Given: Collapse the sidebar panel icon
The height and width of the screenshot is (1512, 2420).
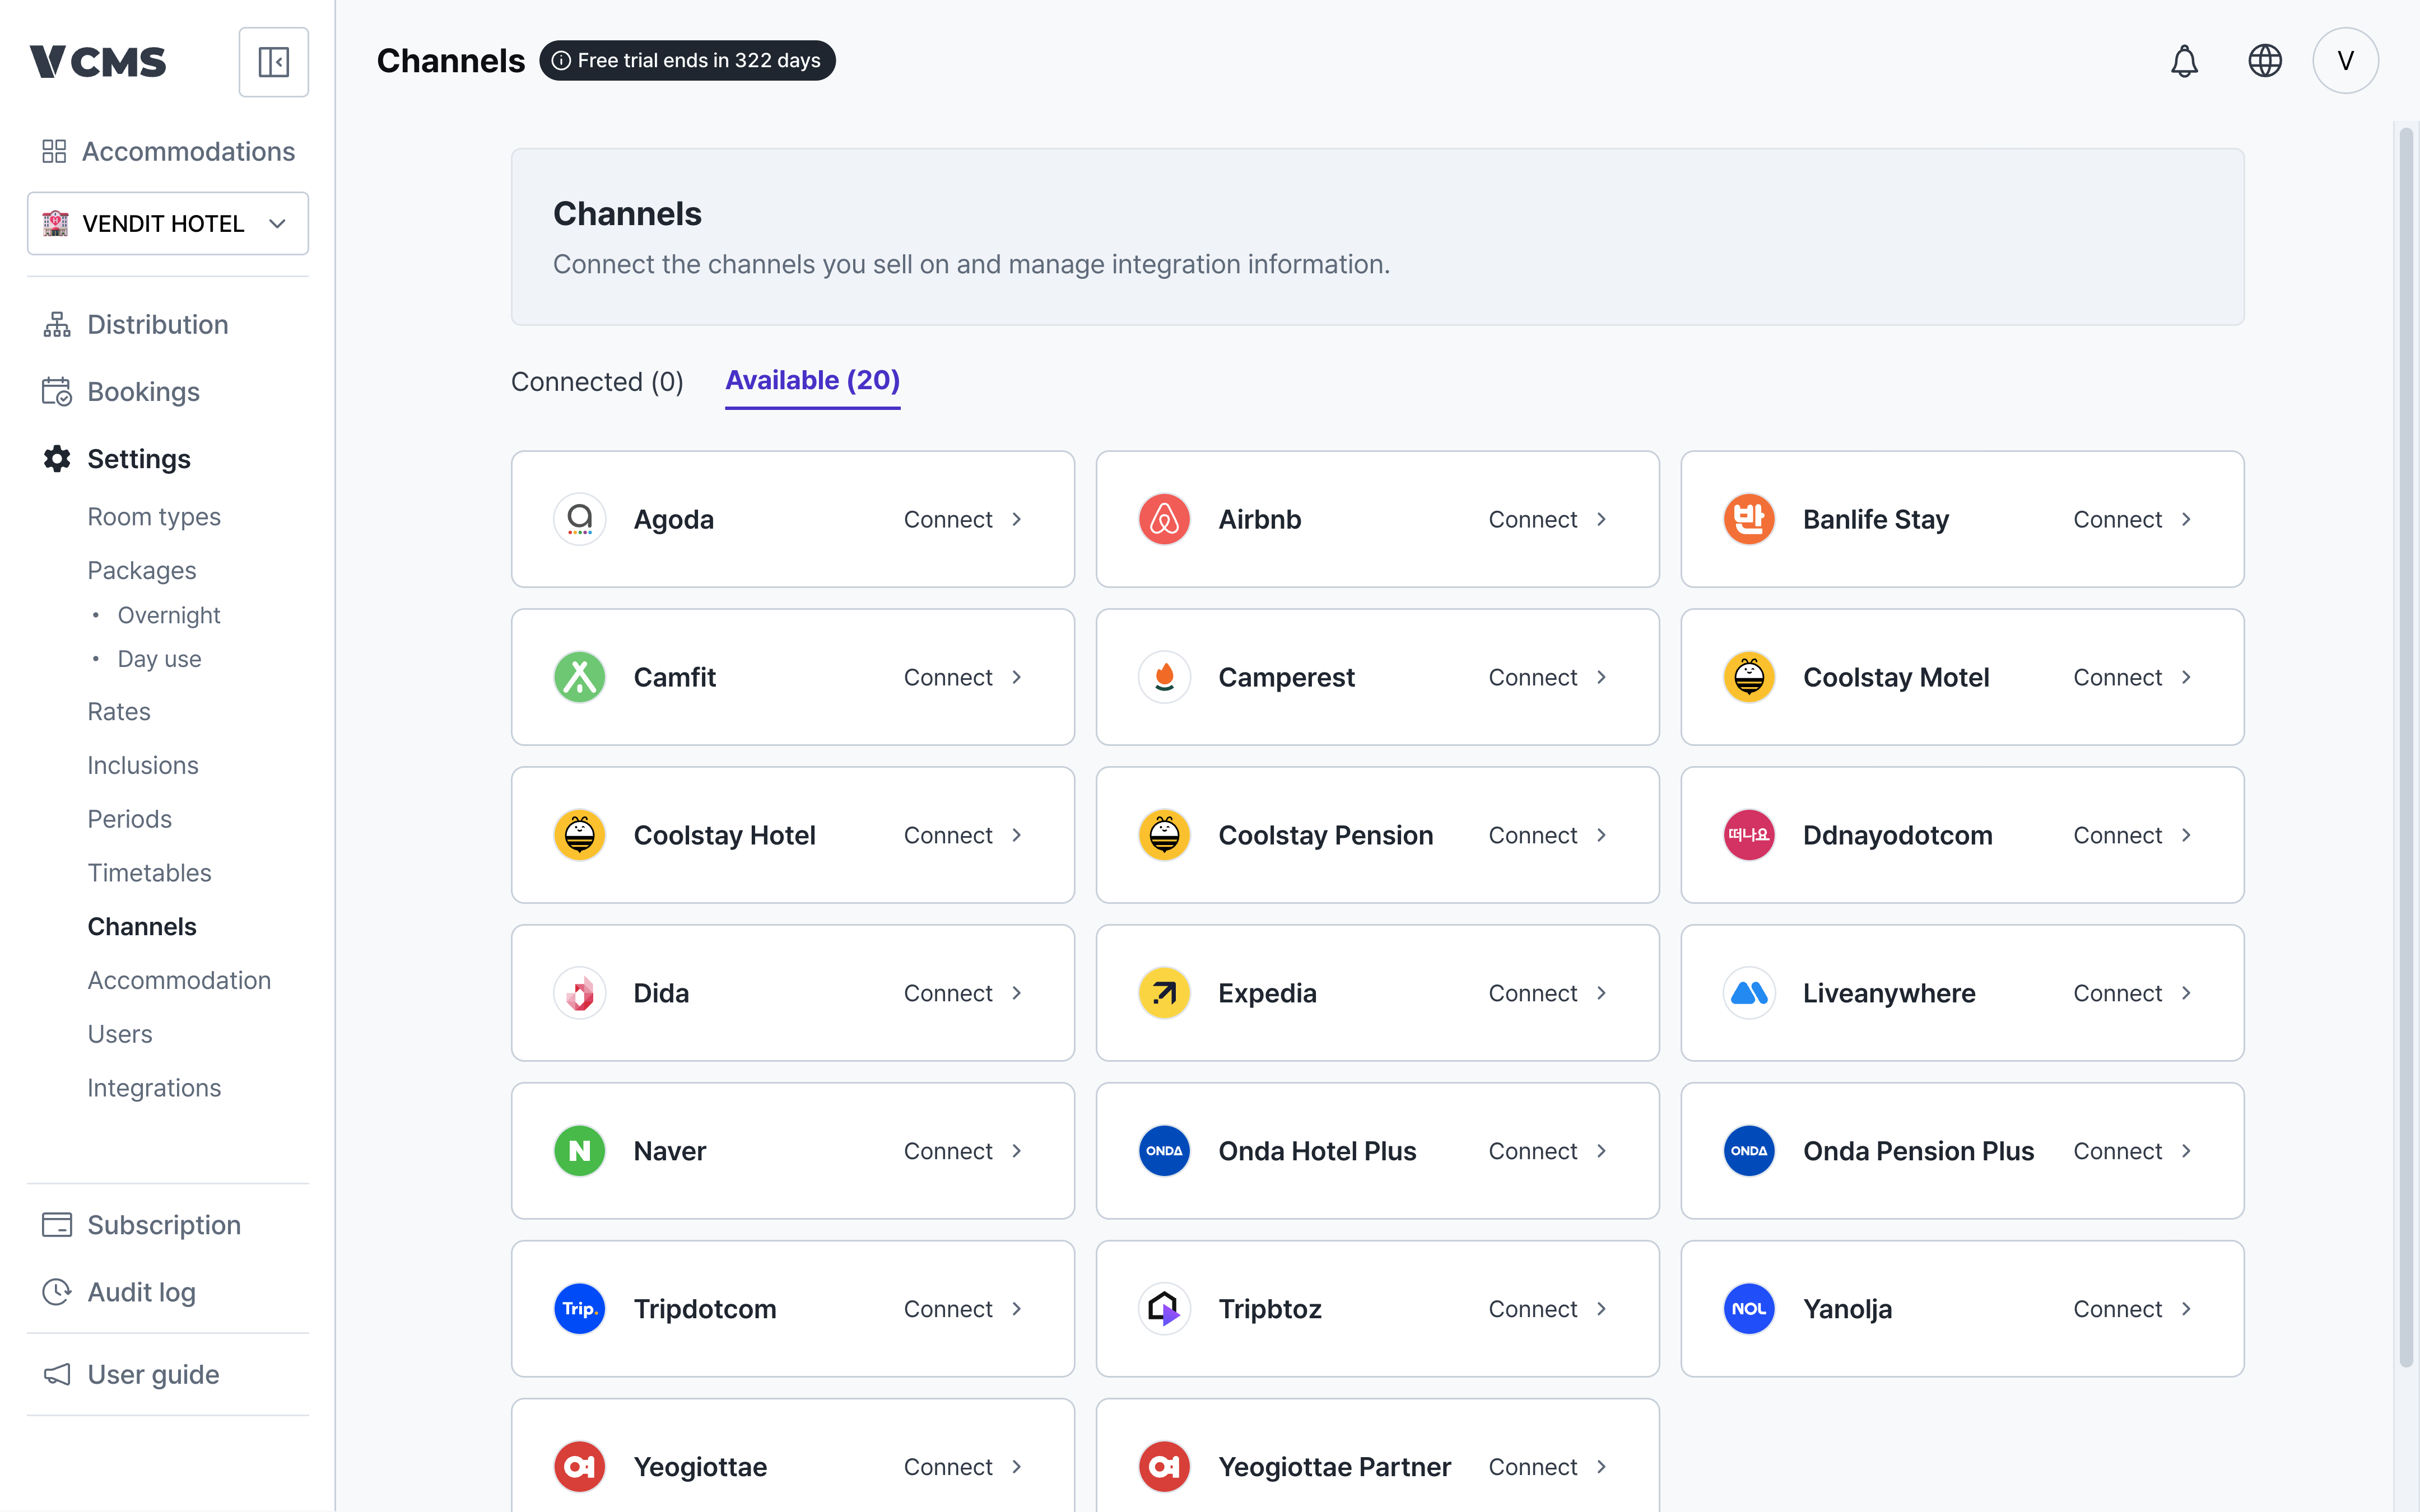Looking at the screenshot, I should pyautogui.click(x=273, y=62).
